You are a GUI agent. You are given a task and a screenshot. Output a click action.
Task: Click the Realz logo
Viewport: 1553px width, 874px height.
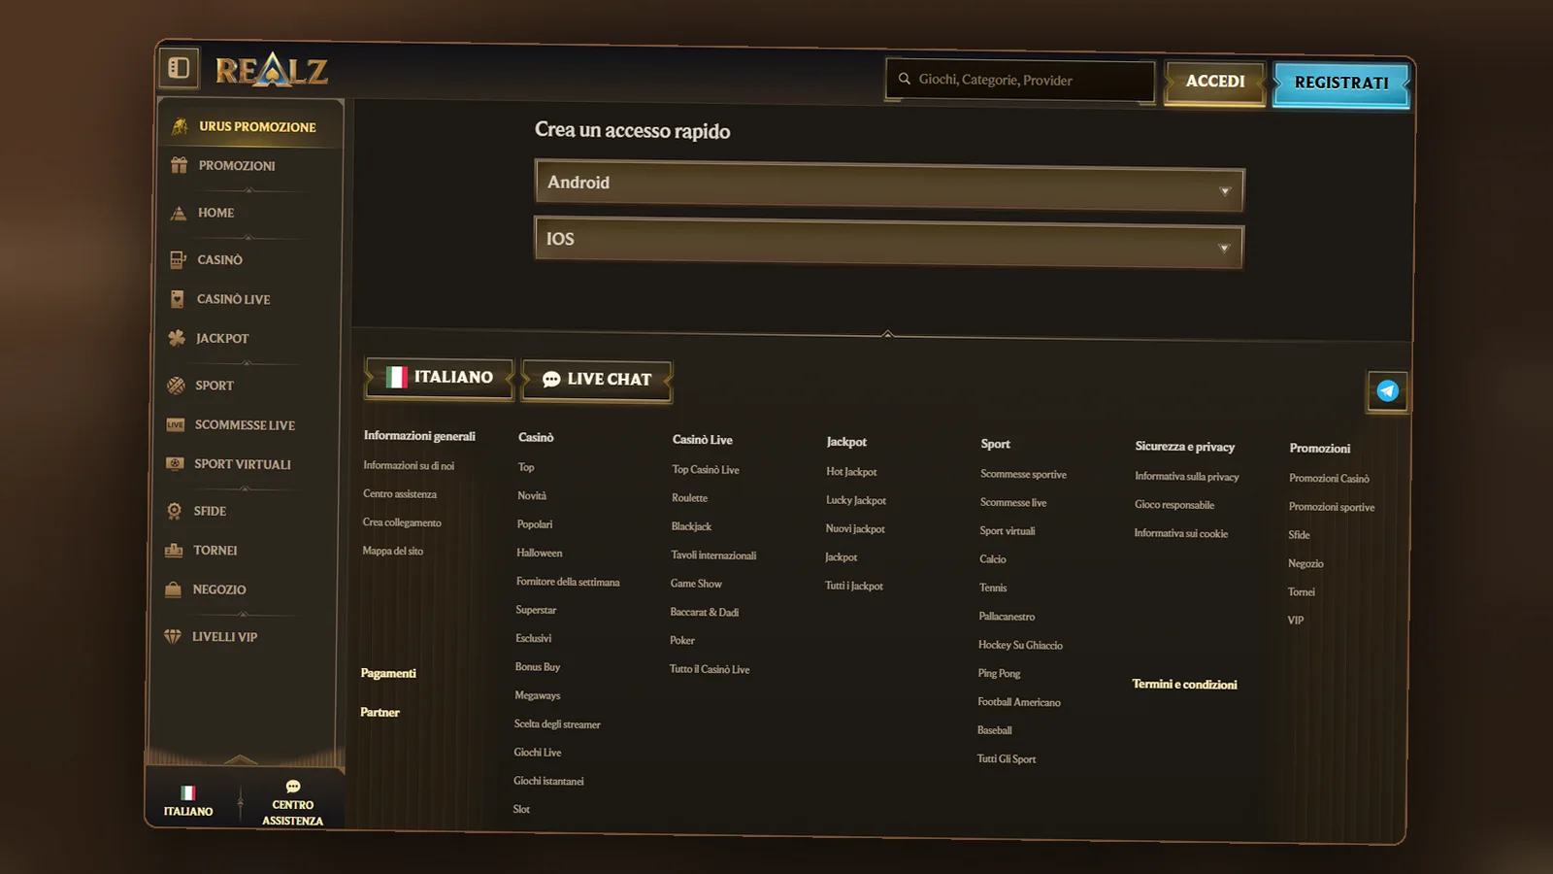click(271, 70)
